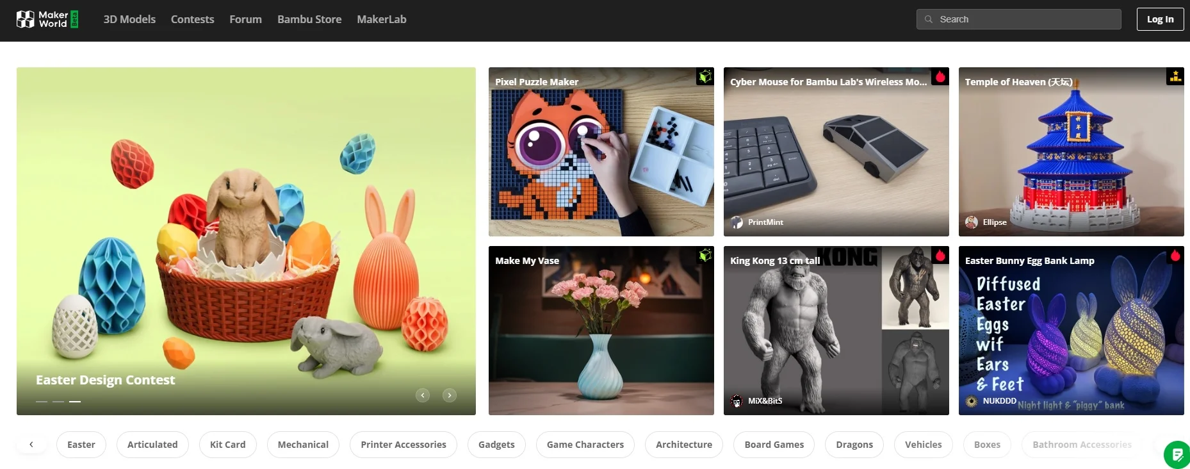Go to previous banner slide arrow
This screenshot has height=469, width=1190.
point(423,395)
